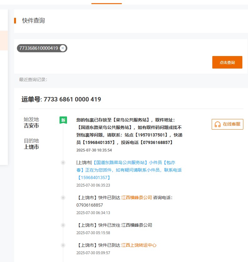Screen dimensions: 248x262
Task: Open 在线客服 online customer service
Action: pyautogui.click(x=227, y=124)
